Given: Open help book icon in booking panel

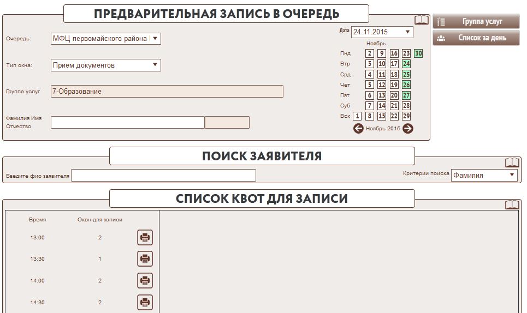Looking at the screenshot, I should pyautogui.click(x=422, y=21).
